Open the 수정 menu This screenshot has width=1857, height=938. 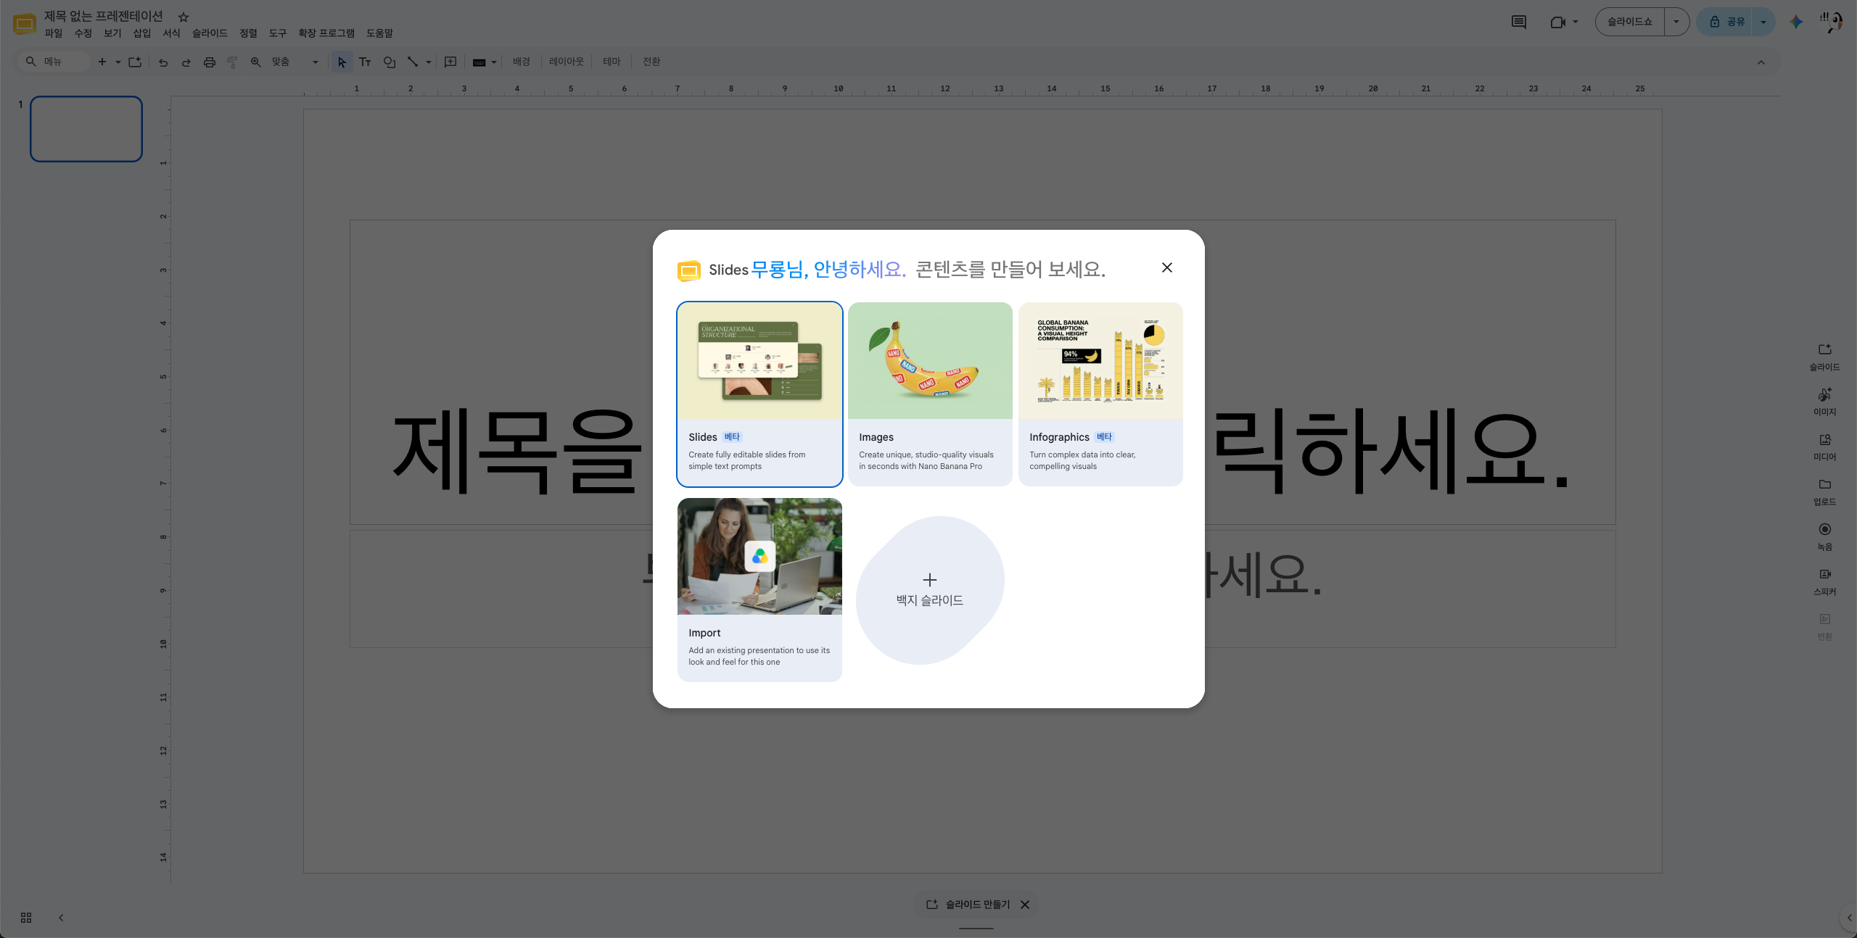tap(83, 33)
